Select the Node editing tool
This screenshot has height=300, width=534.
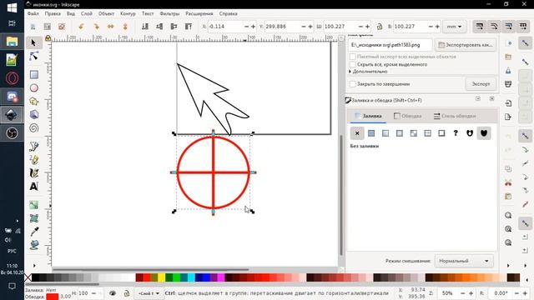pyautogui.click(x=33, y=57)
